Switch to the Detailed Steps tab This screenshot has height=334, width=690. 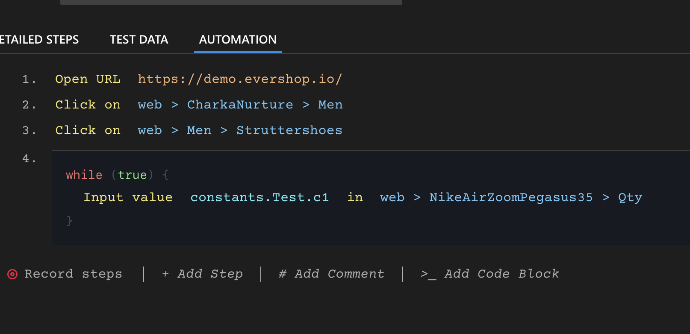pyautogui.click(x=39, y=40)
